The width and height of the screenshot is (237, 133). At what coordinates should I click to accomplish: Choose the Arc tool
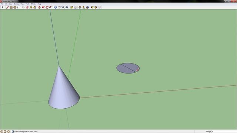click(x=19, y=7)
